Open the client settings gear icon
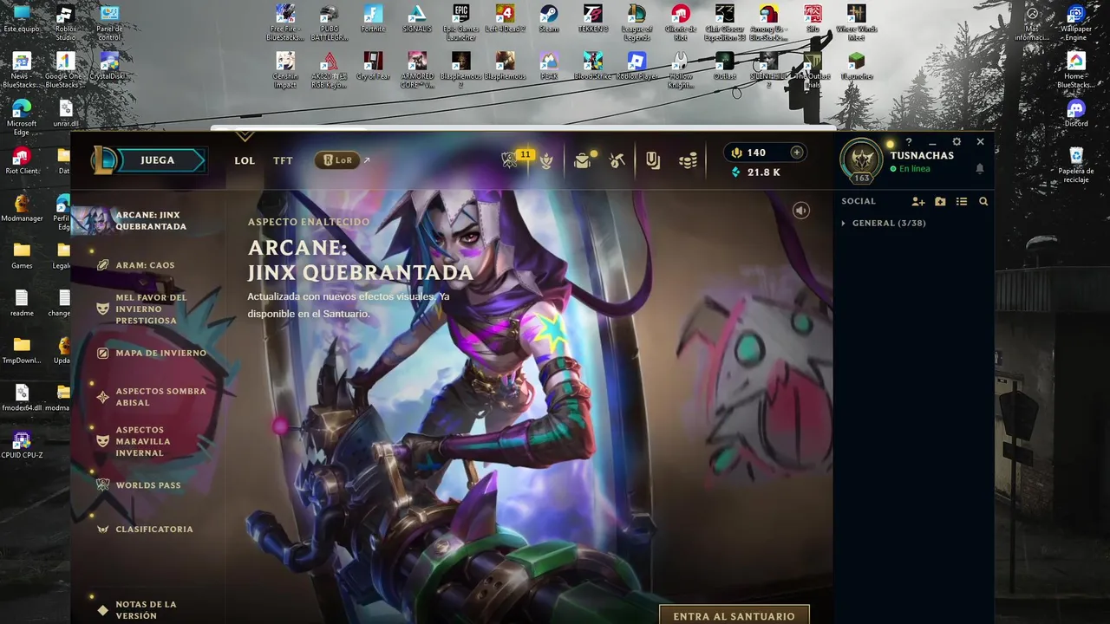Screen dimensions: 1110x624 point(957,142)
